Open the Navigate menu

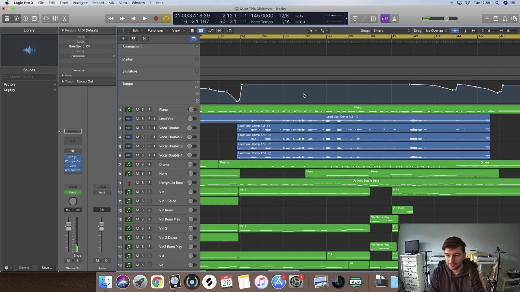[x=80, y=3]
